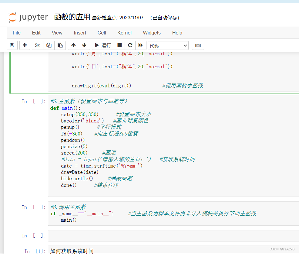
Task: Click the empty code cell input
Action: point(173,236)
